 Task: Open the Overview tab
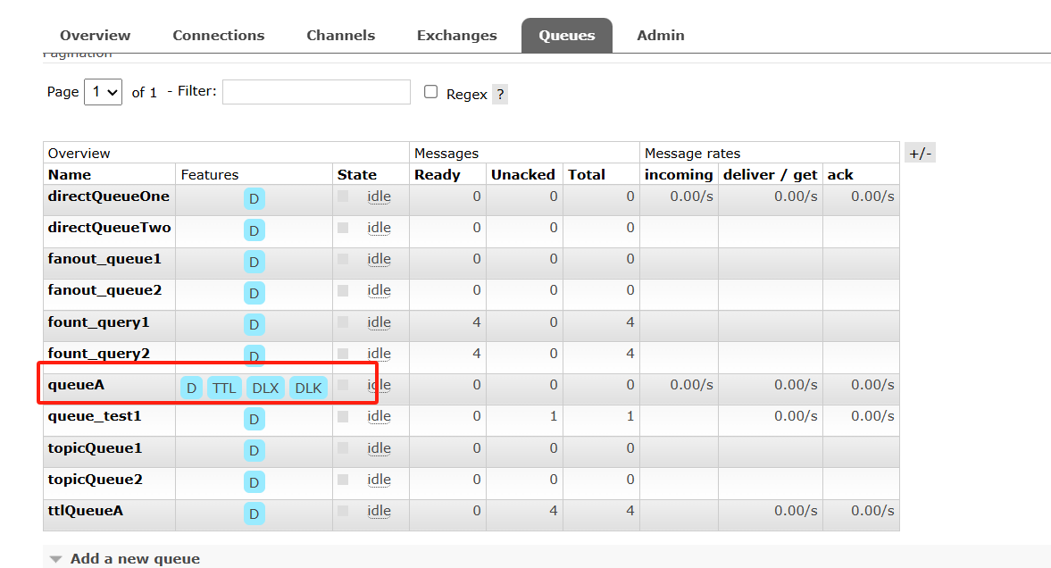click(x=96, y=36)
